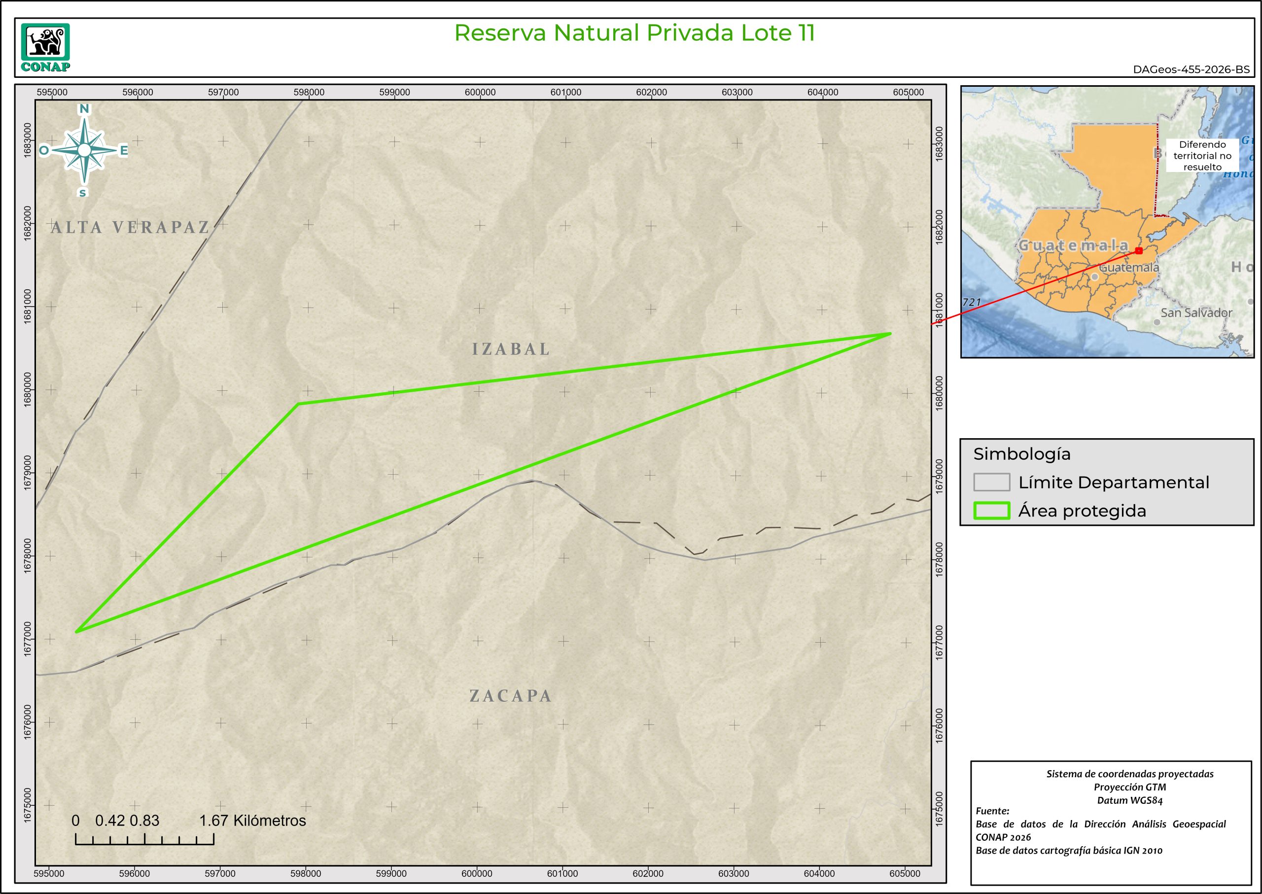Click the green Área protegida legend swatch
1262x894 pixels.
coord(992,511)
